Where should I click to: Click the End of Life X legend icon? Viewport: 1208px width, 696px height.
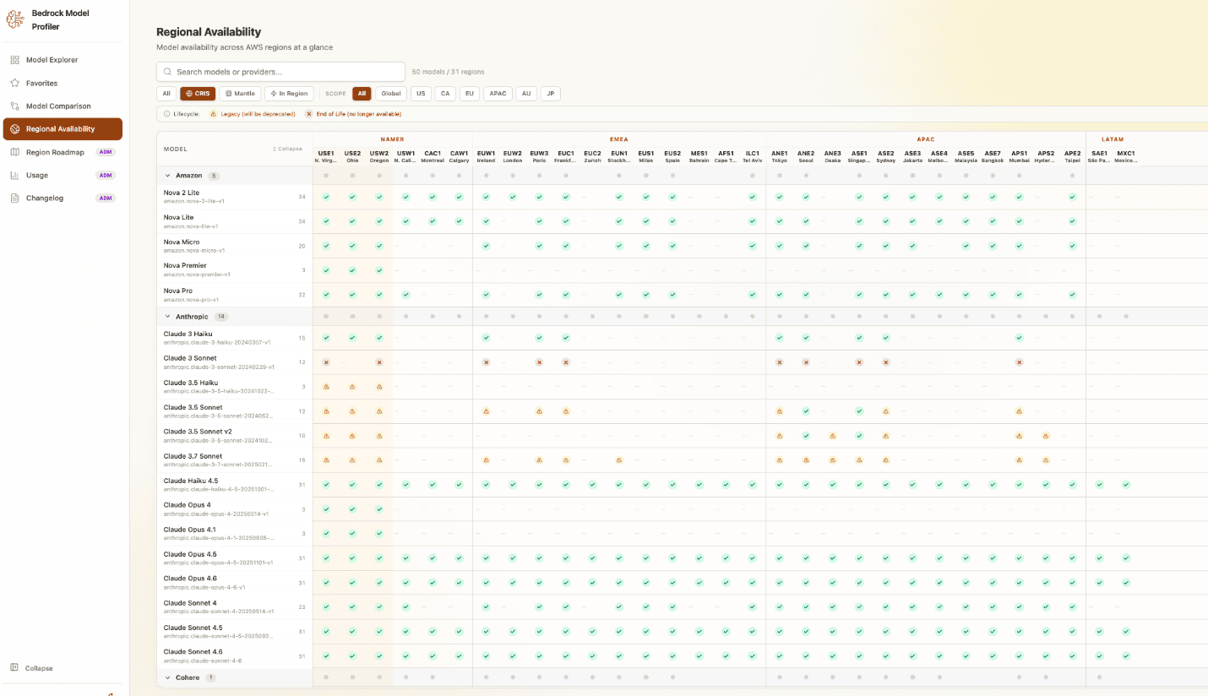[308, 113]
